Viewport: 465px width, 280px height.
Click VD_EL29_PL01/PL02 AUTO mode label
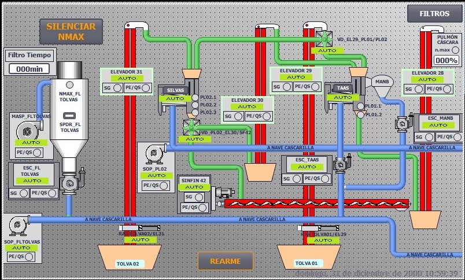327,51
